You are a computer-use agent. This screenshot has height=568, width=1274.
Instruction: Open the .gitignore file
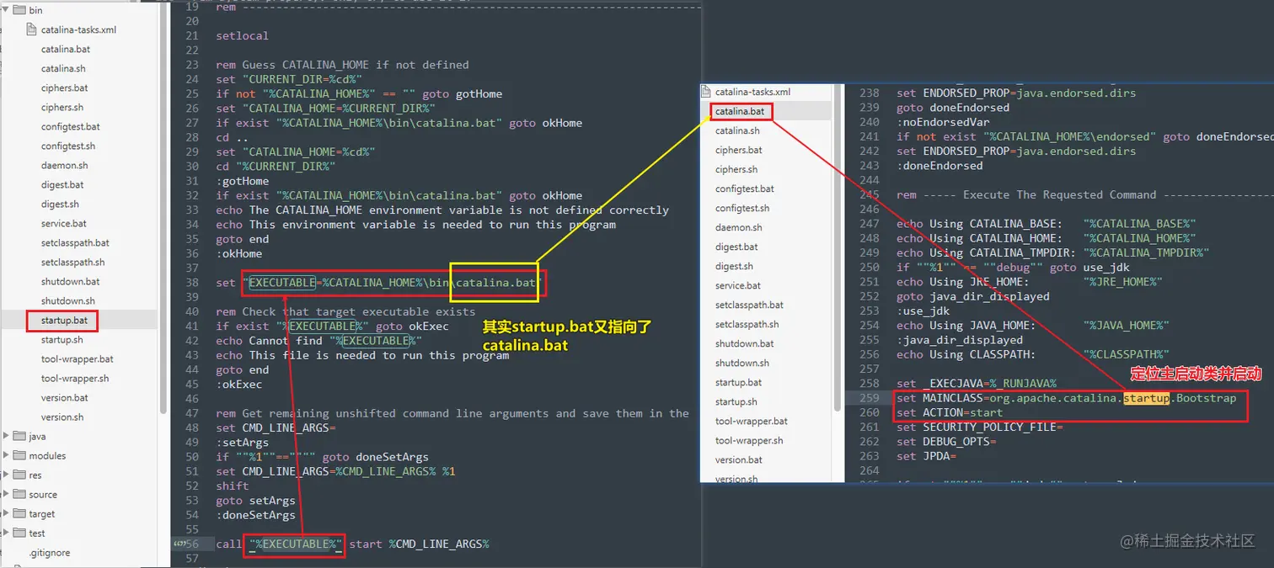point(50,553)
